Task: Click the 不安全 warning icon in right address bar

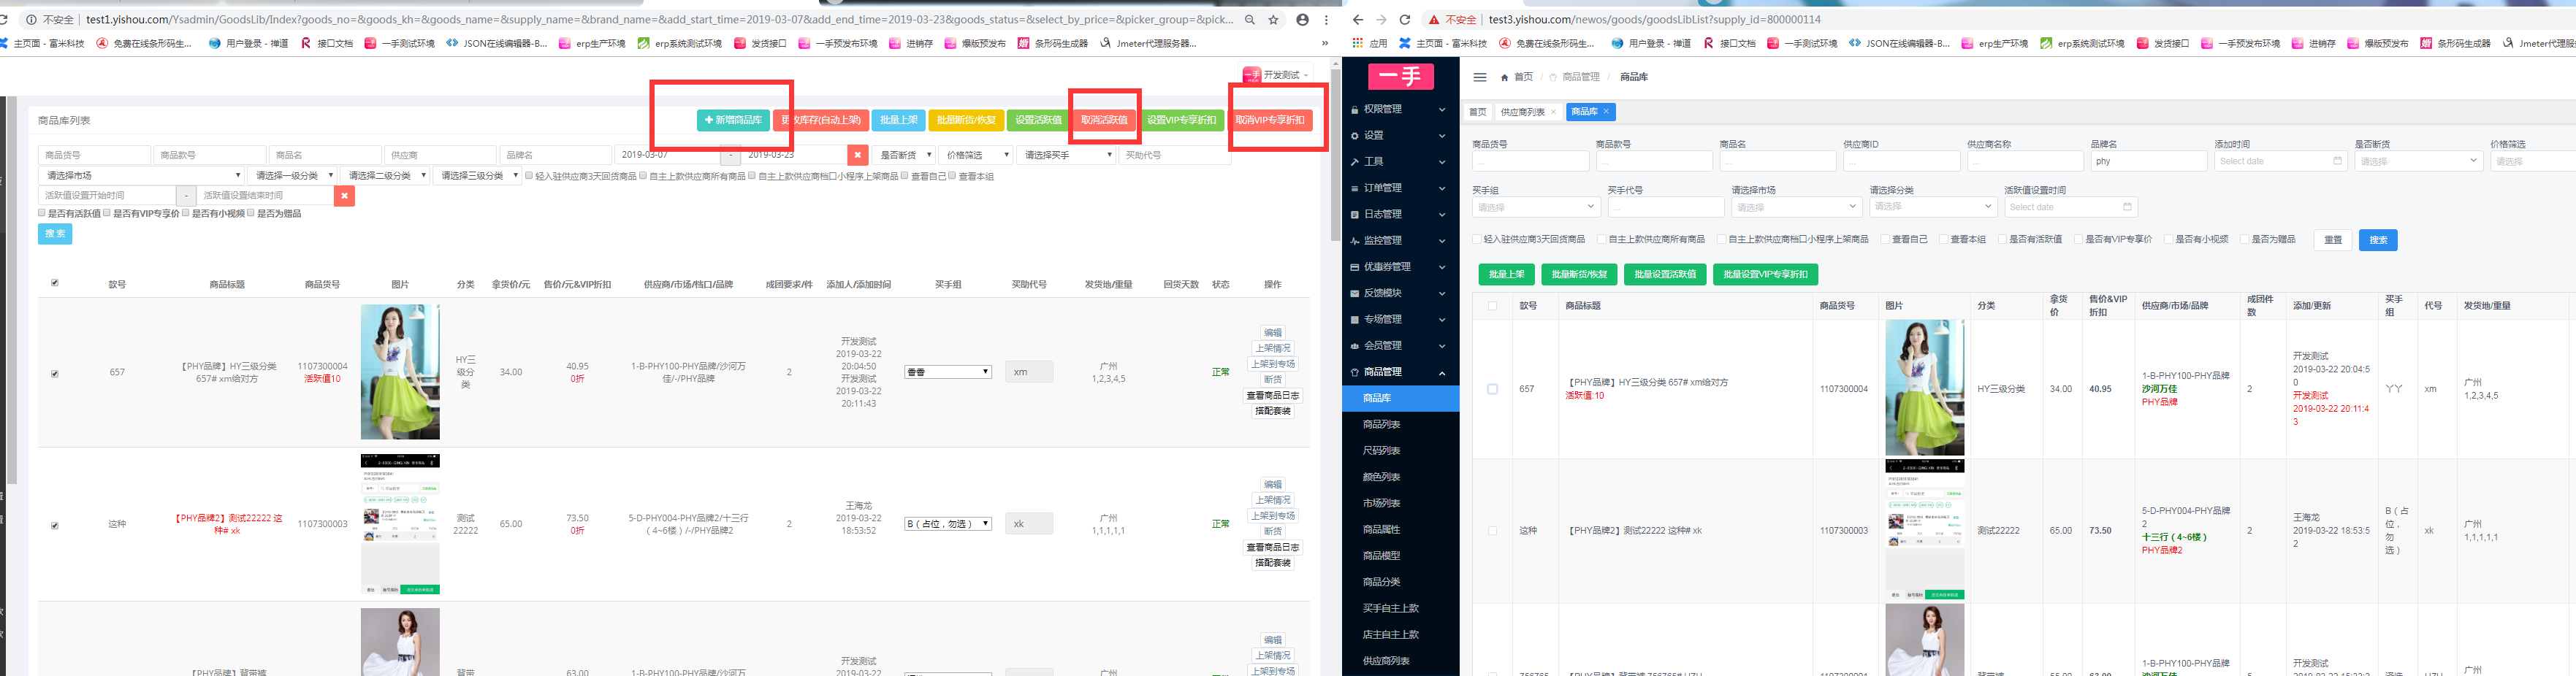Action: point(1434,19)
